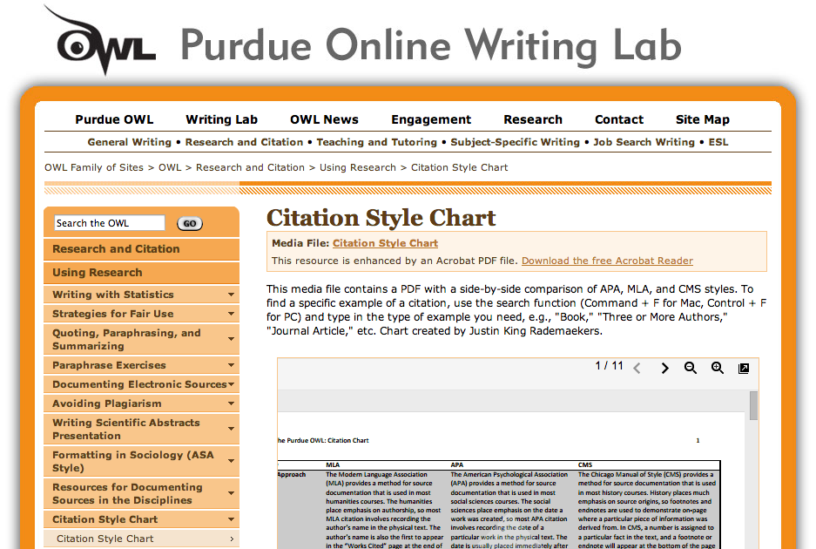Image resolution: width=816 pixels, height=549 pixels.
Task: Click the MLA column header in PDF
Action: [333, 464]
